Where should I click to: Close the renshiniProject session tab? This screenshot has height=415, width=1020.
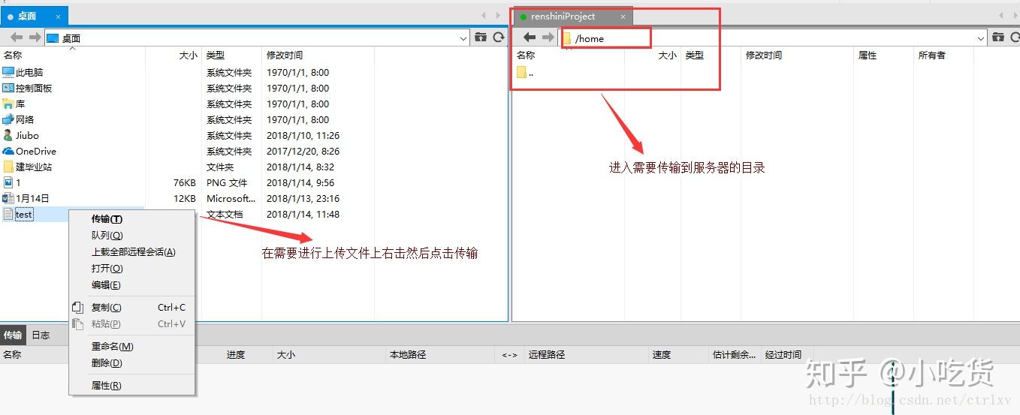[x=623, y=17]
